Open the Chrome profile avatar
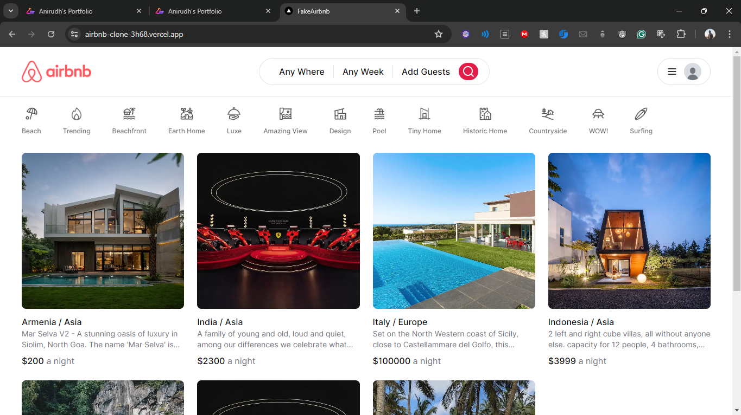Viewport: 741px width, 415px height. [x=710, y=34]
